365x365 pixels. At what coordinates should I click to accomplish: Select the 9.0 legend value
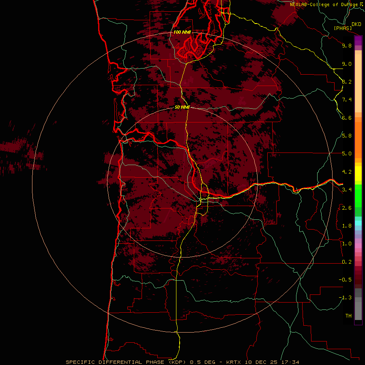[x=347, y=64]
